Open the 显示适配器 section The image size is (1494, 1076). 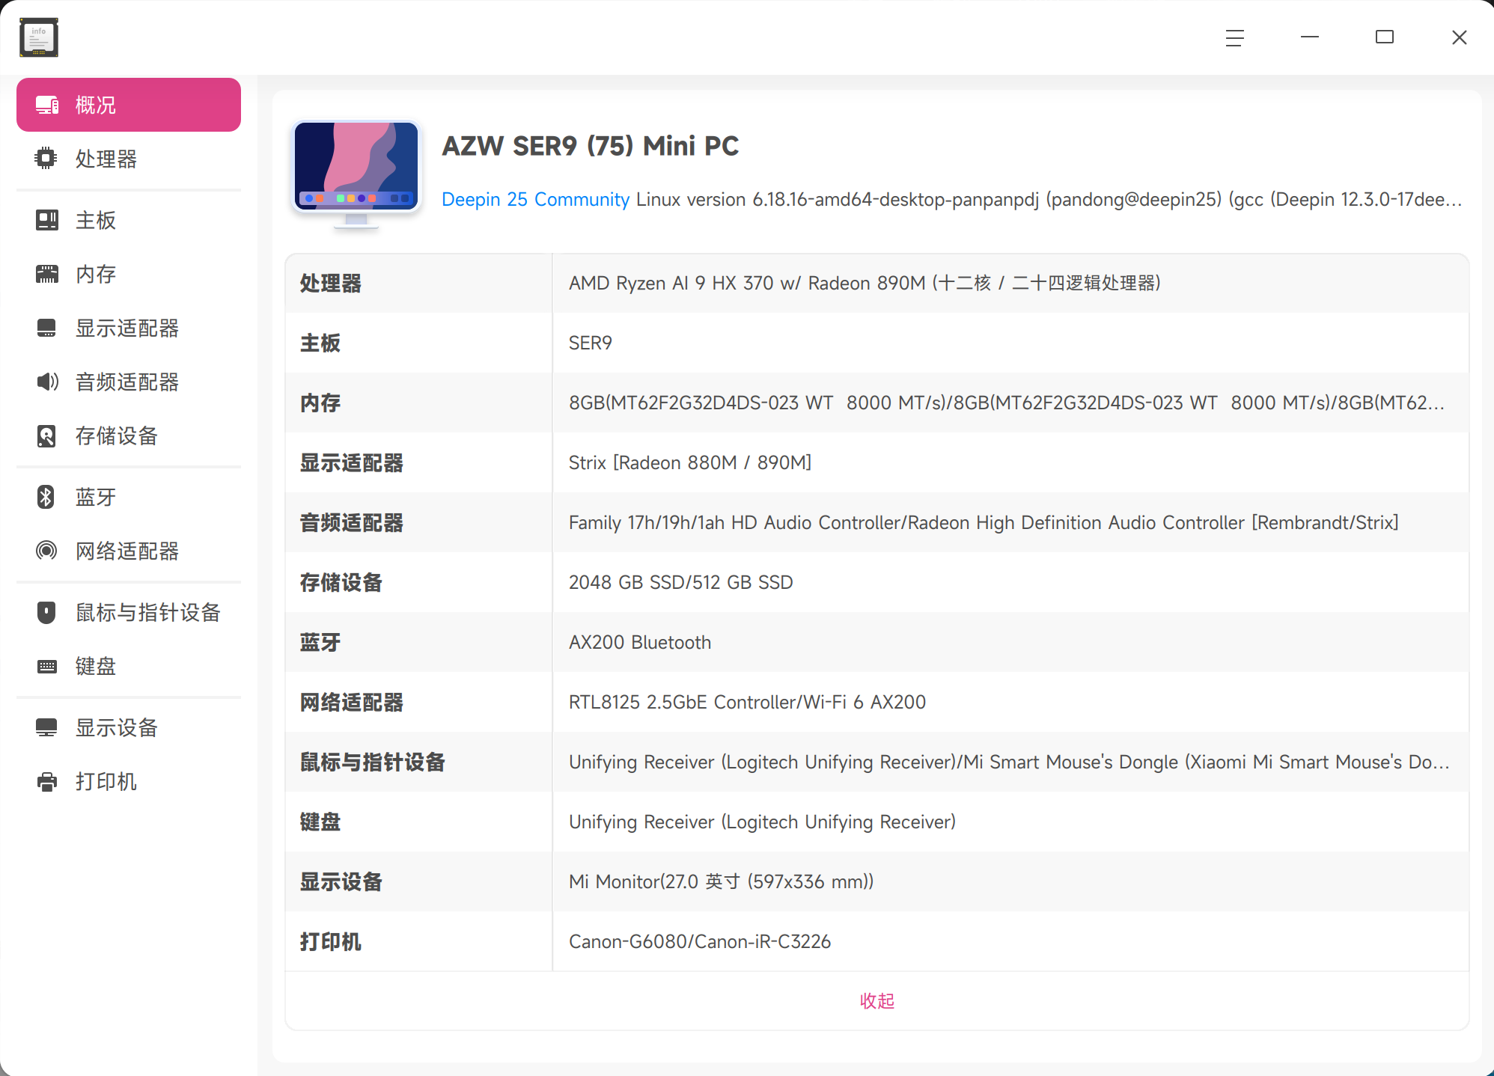click(x=127, y=328)
